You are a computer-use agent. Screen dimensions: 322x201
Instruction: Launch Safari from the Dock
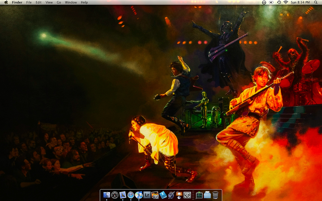coord(130,195)
